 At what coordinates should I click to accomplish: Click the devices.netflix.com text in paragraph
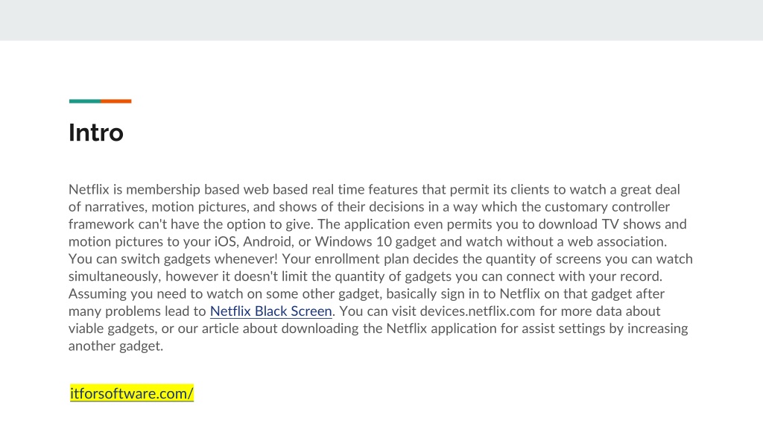[478, 311]
